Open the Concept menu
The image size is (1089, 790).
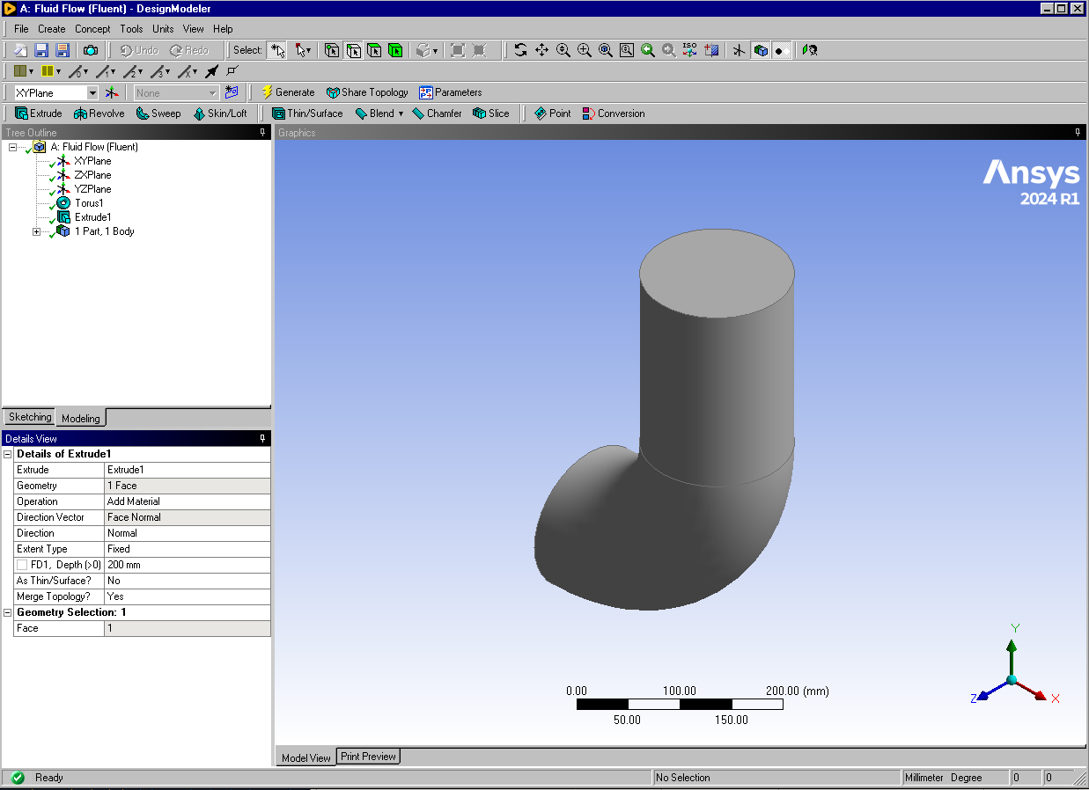click(92, 29)
